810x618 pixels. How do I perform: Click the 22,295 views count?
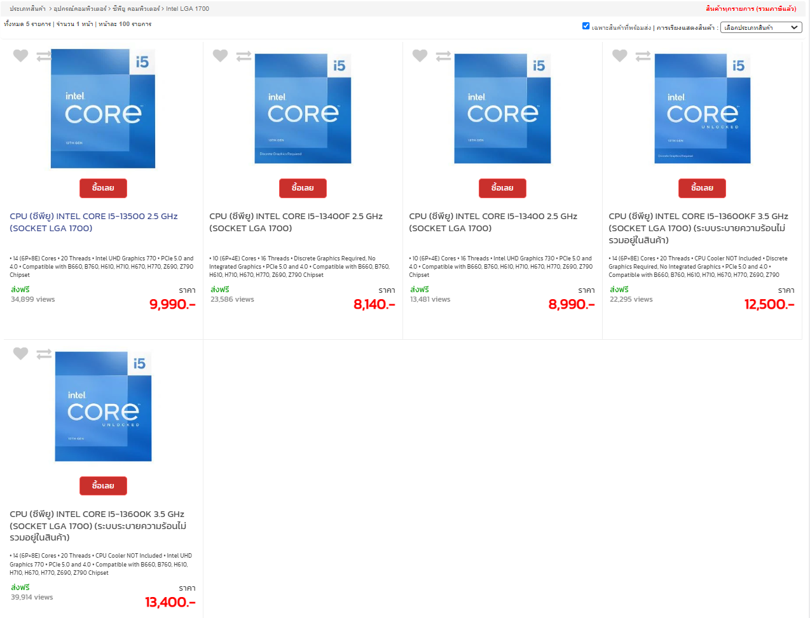pos(631,299)
